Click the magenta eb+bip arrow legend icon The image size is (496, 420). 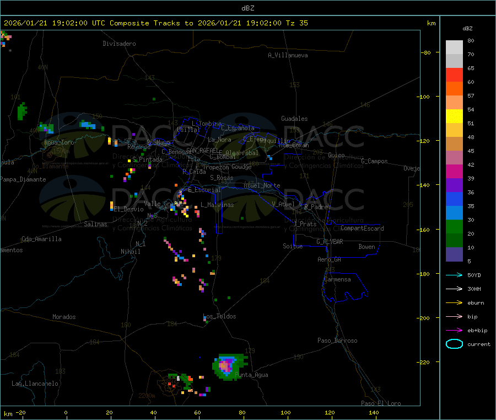(x=454, y=331)
